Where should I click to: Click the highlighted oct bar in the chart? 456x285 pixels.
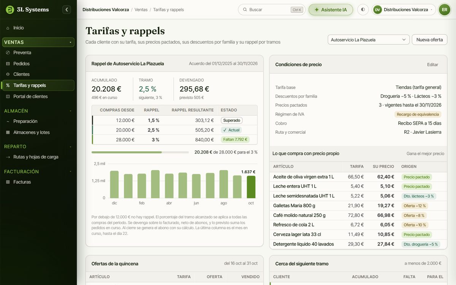coord(251,187)
